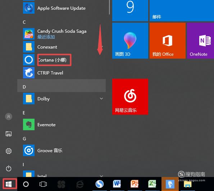Open the 我的 Office tile
The height and width of the screenshot is (191, 214).
[168, 41]
